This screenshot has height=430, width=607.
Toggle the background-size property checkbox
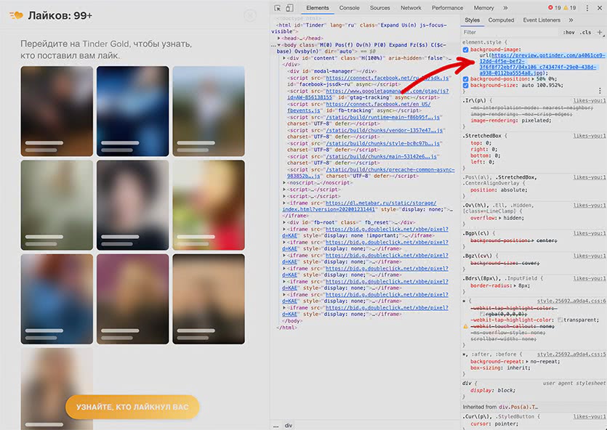[466, 85]
